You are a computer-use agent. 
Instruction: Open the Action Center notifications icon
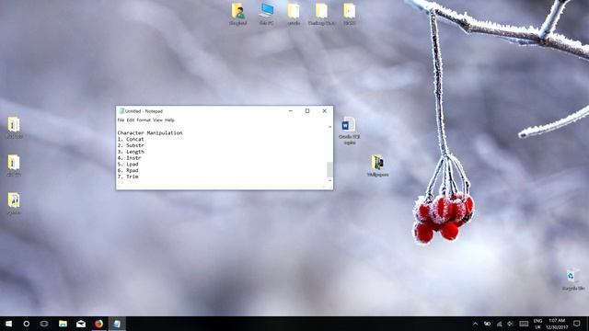577,324
